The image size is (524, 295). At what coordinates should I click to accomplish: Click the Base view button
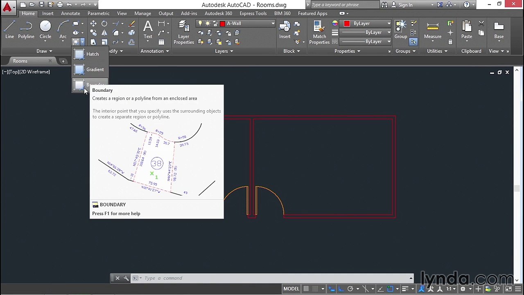click(x=499, y=30)
